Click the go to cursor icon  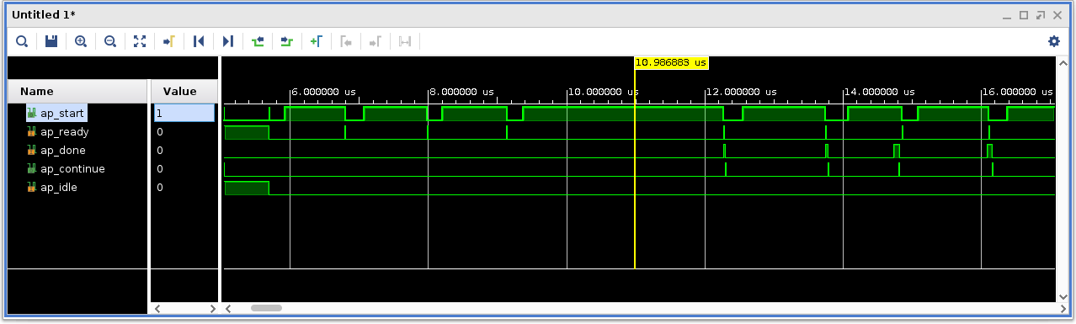coord(168,40)
